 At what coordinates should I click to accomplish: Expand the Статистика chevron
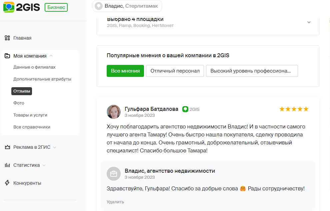[x=44, y=165]
